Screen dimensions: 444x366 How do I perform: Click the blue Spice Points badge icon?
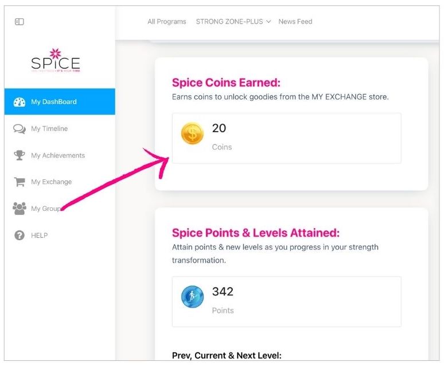pyautogui.click(x=192, y=297)
